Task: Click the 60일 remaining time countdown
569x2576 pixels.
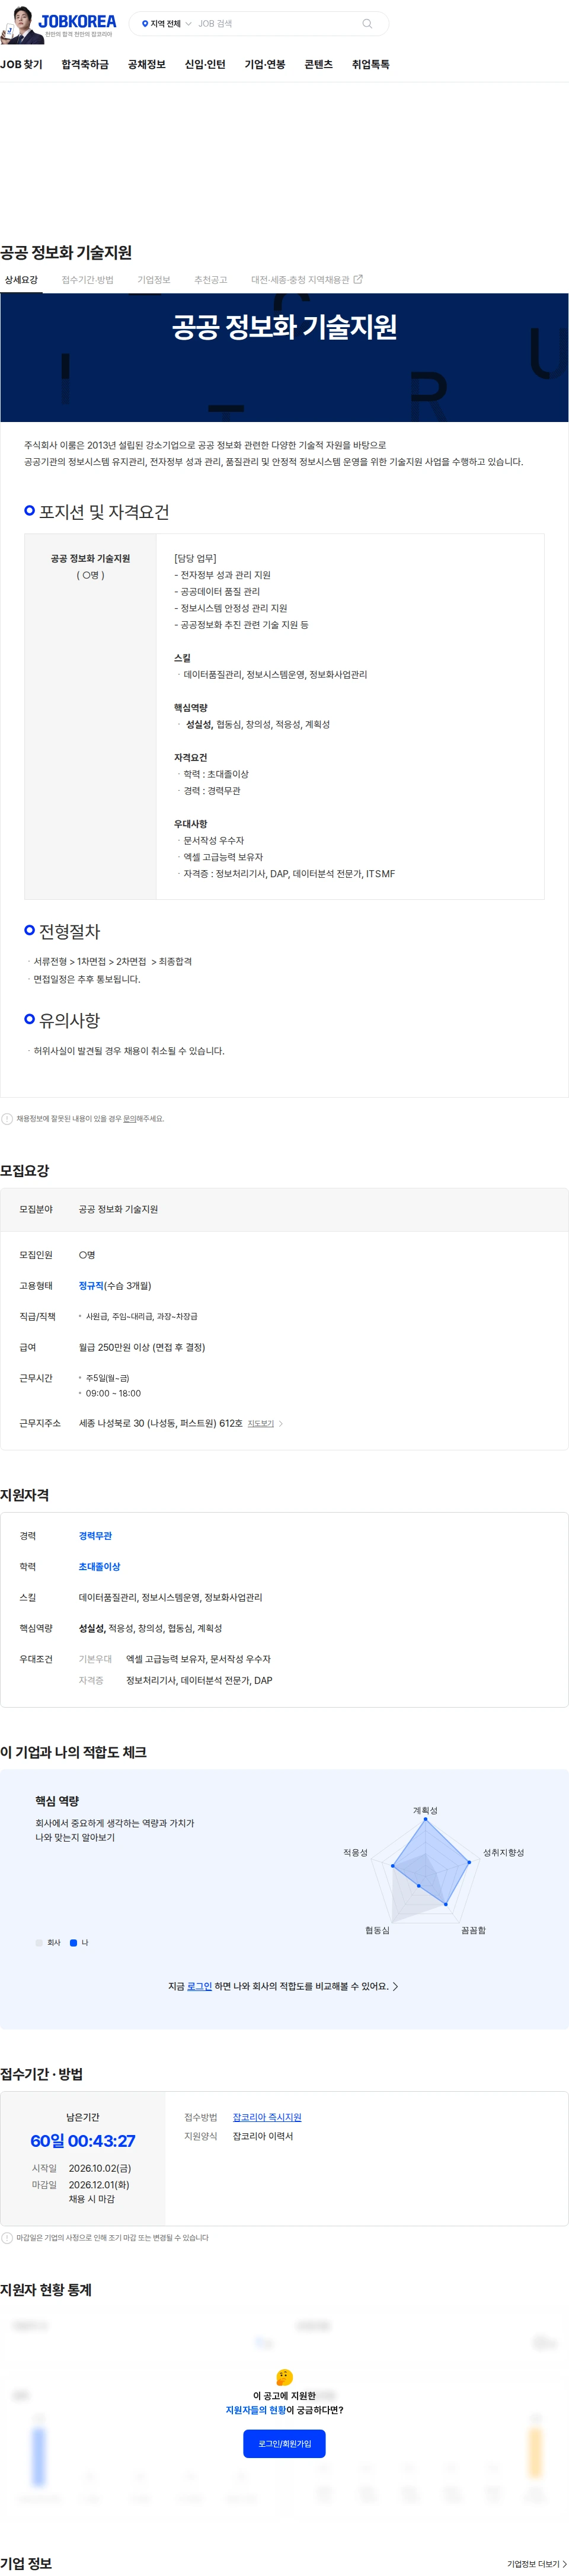Action: (x=82, y=2140)
